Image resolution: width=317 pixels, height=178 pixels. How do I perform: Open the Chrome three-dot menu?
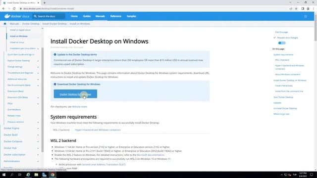tap(314, 9)
